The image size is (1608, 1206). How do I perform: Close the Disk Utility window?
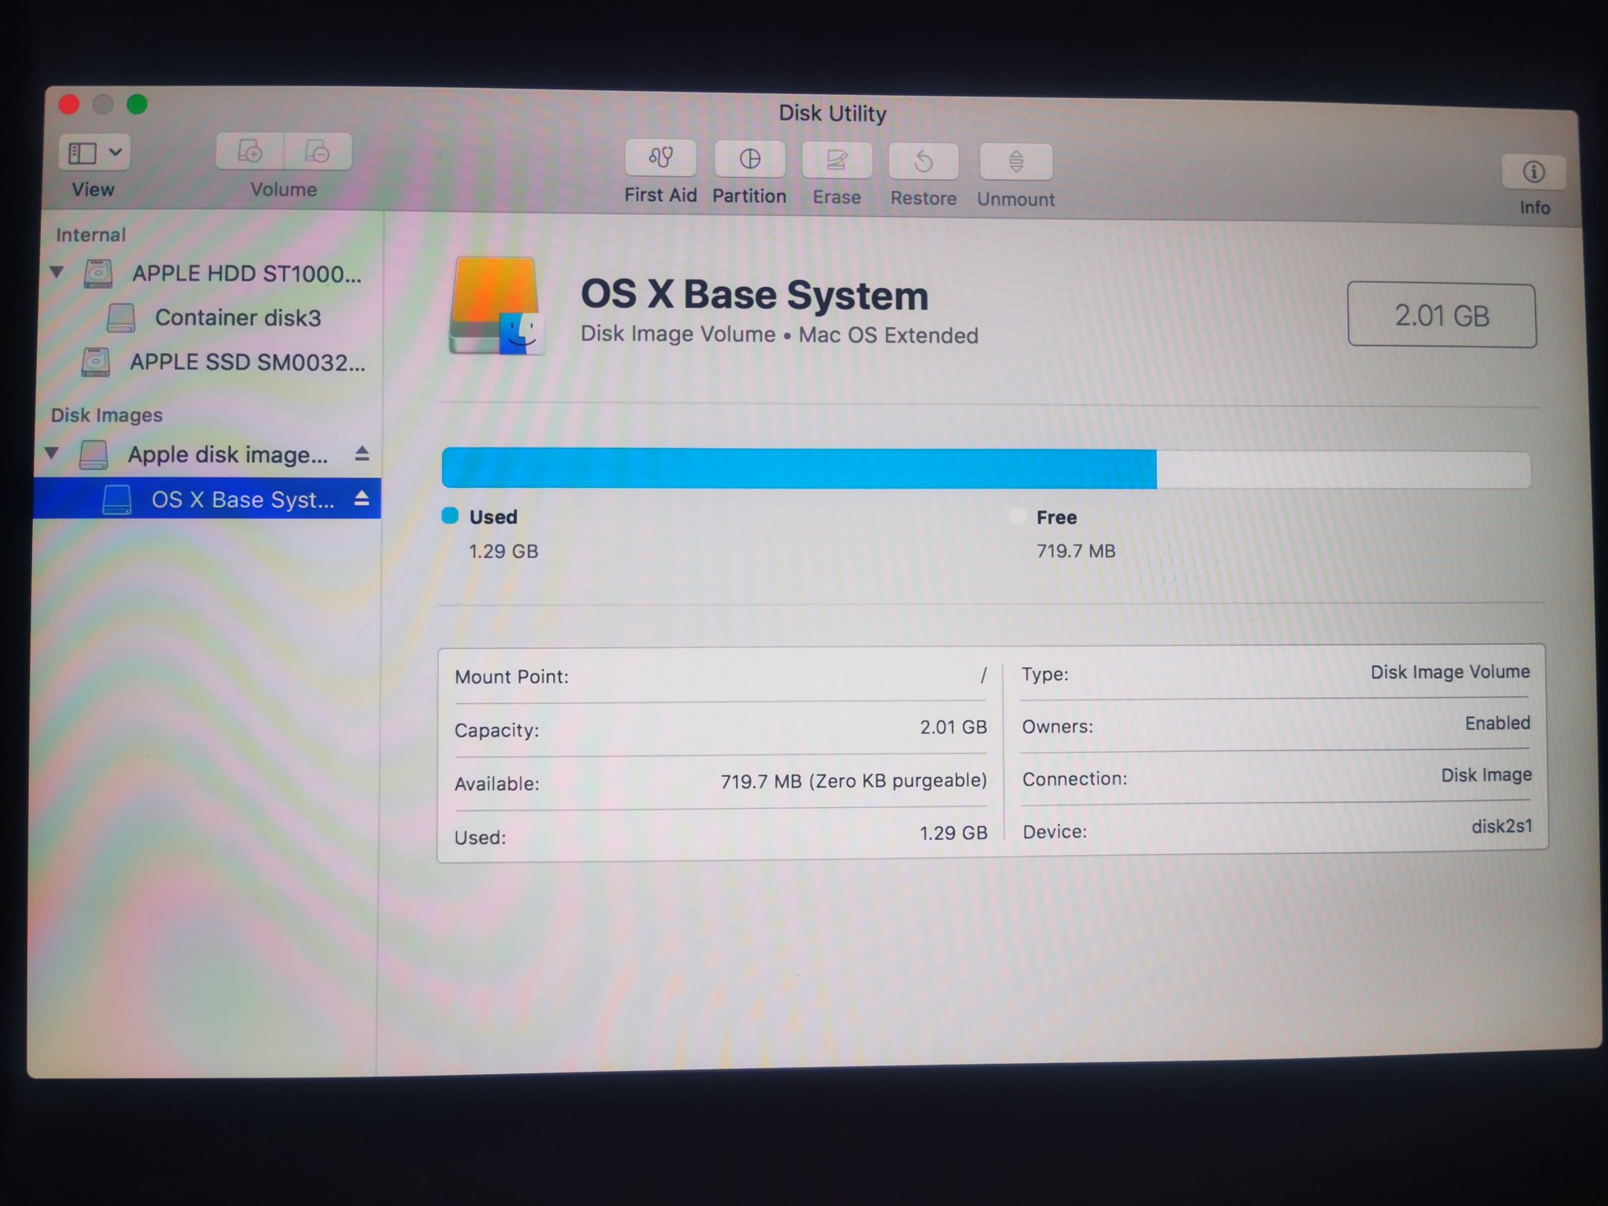(x=69, y=105)
